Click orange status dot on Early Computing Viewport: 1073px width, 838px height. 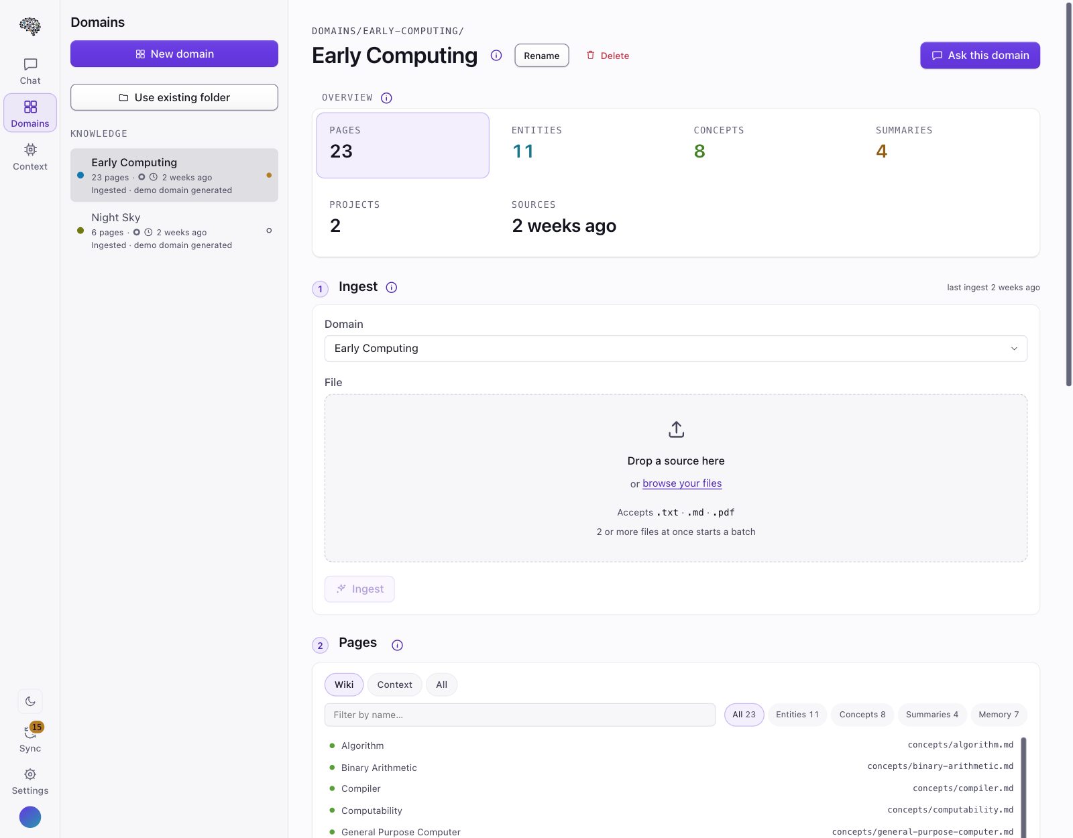(x=269, y=175)
